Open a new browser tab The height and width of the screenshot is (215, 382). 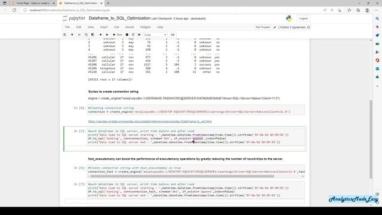click(108, 3)
